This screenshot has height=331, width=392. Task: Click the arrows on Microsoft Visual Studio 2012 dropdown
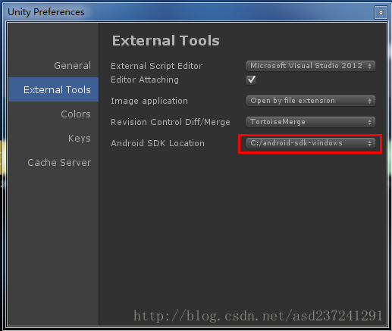pos(369,66)
